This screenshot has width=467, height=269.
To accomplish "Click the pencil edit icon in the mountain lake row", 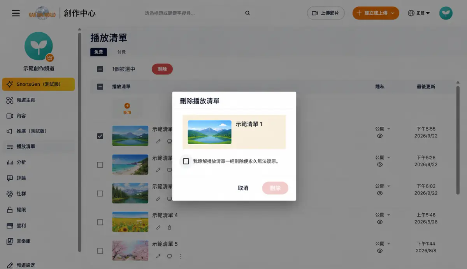I will [x=158, y=141].
